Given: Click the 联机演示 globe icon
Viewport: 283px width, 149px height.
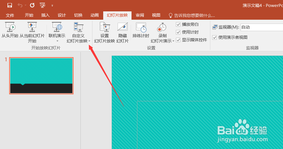Looking at the screenshot, I should tap(57, 27).
